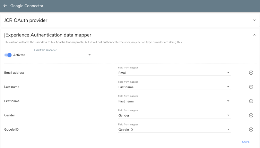Screen dimensions: 260x148
Task: Click the Google ID row label on left
Action: [11, 129]
